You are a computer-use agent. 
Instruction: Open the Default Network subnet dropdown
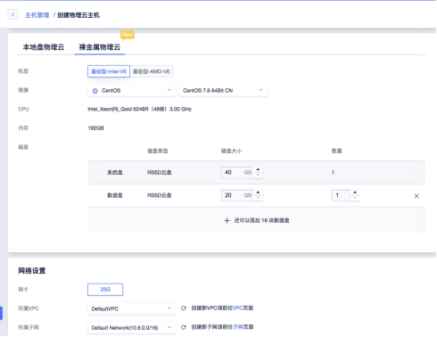click(132, 327)
